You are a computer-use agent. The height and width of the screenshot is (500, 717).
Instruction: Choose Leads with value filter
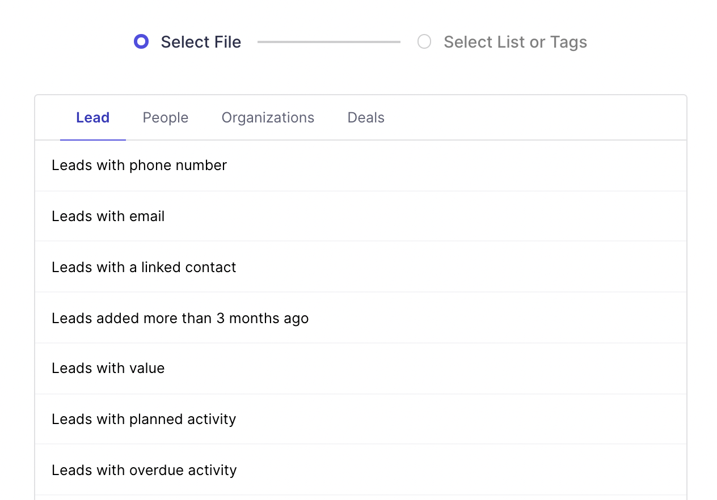pyautogui.click(x=108, y=368)
